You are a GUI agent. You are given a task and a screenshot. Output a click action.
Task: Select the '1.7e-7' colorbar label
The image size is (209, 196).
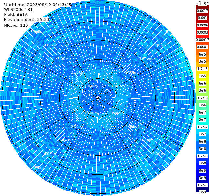(203, 127)
